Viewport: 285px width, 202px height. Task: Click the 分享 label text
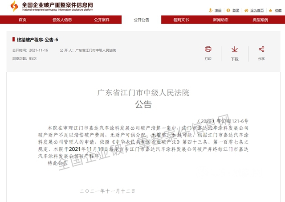tap(261, 59)
